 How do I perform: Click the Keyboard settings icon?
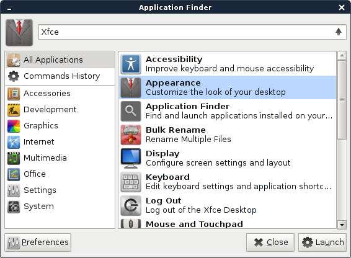(131, 182)
